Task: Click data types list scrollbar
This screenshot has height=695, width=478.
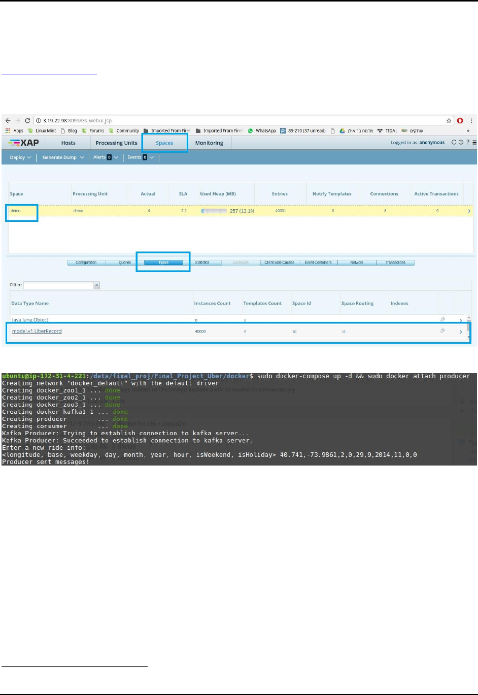Action: click(468, 326)
